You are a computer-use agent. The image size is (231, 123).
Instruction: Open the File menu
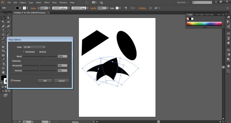point(9,3)
